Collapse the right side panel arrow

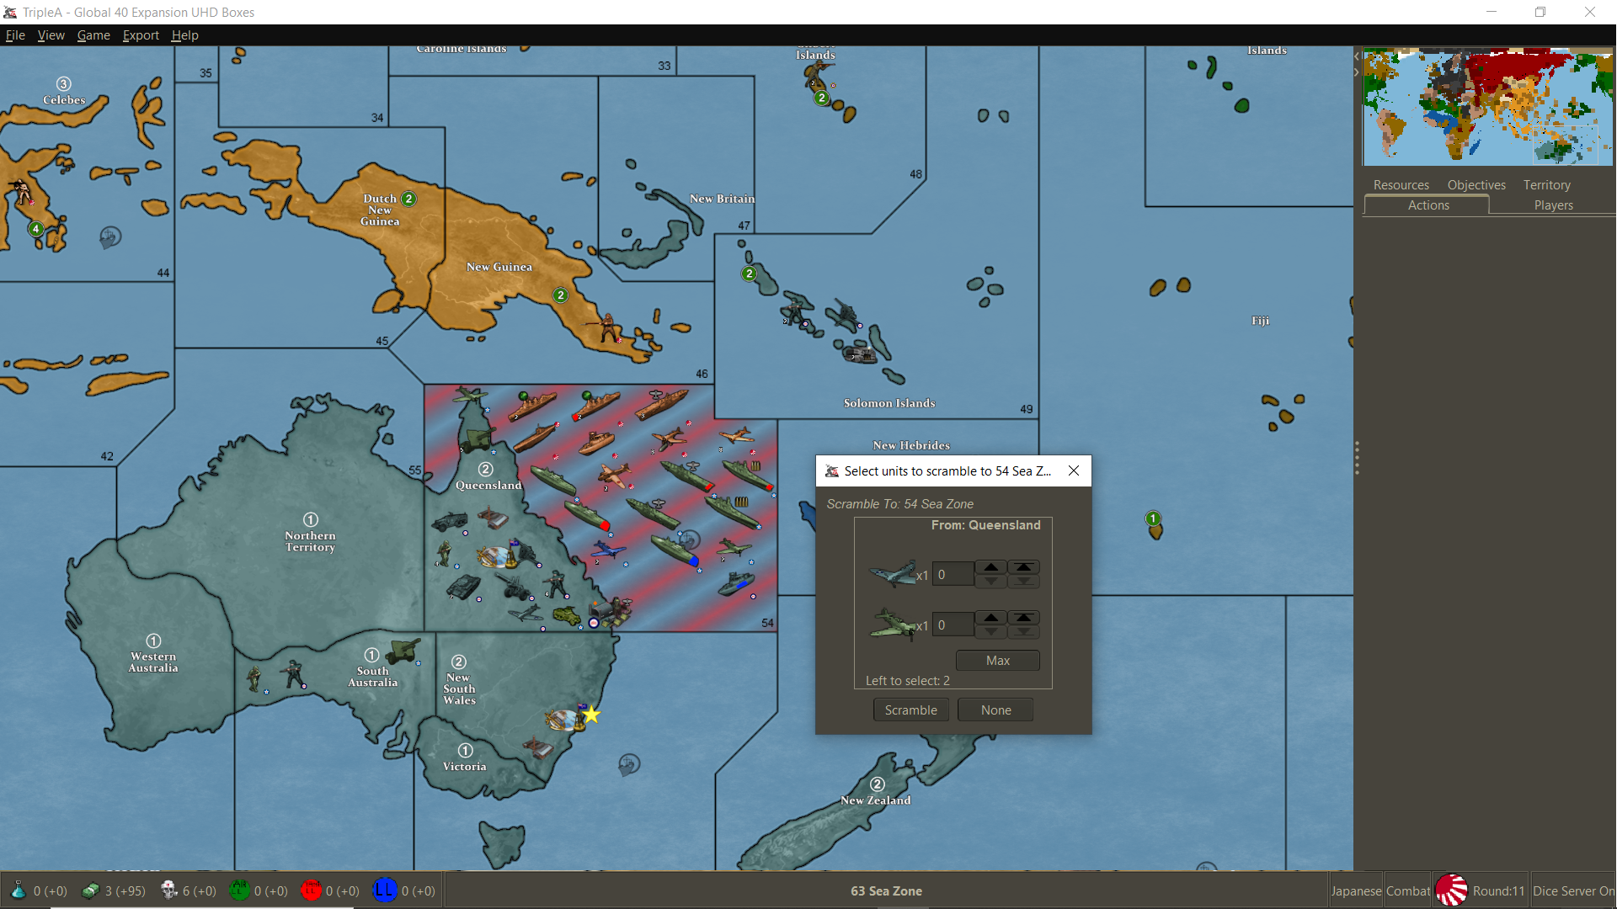tap(1357, 72)
